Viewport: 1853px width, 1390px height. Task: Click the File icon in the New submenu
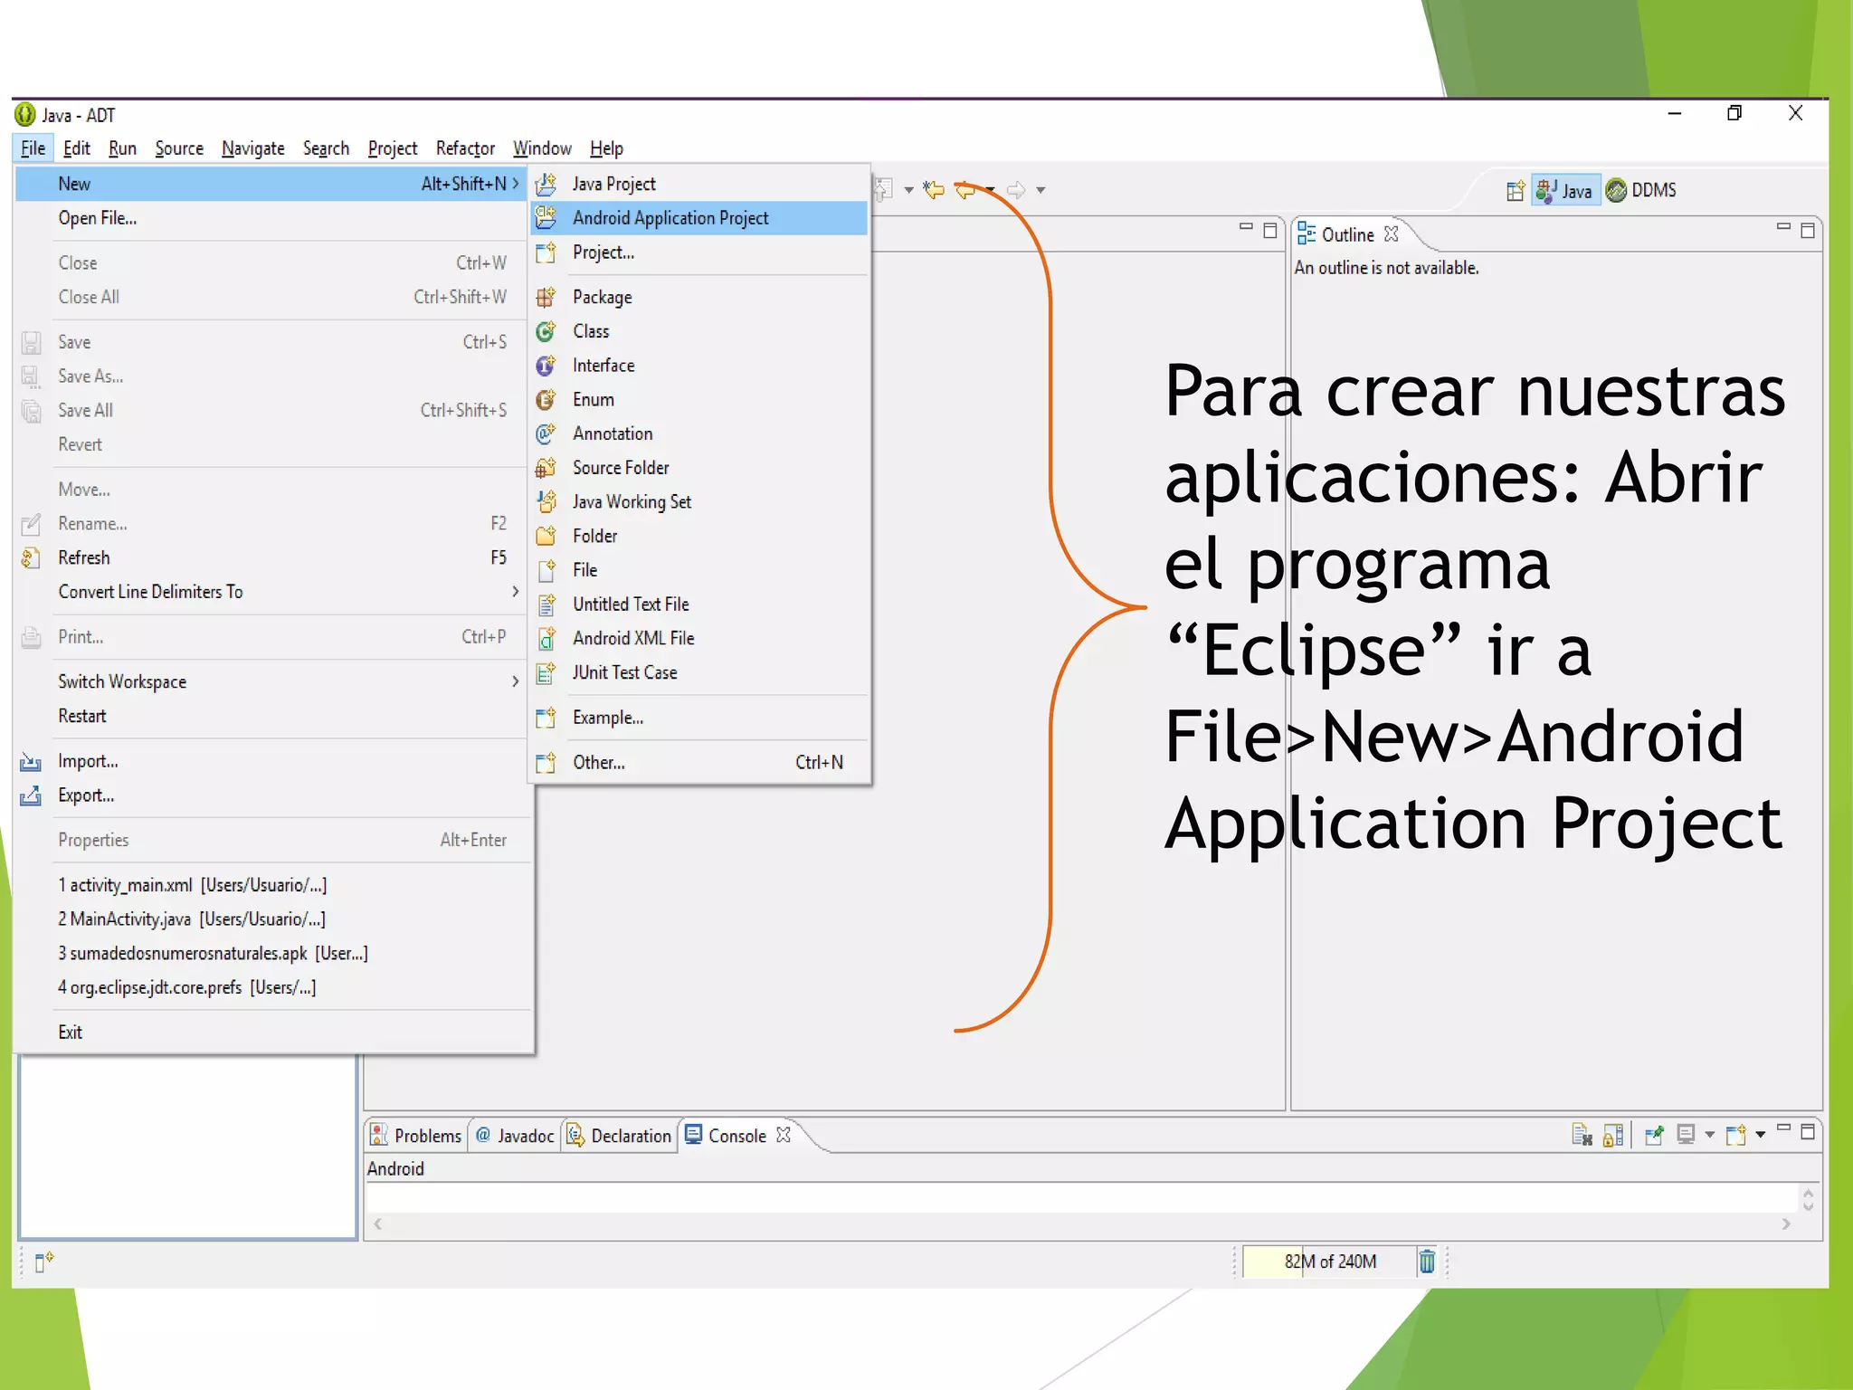pyautogui.click(x=546, y=570)
